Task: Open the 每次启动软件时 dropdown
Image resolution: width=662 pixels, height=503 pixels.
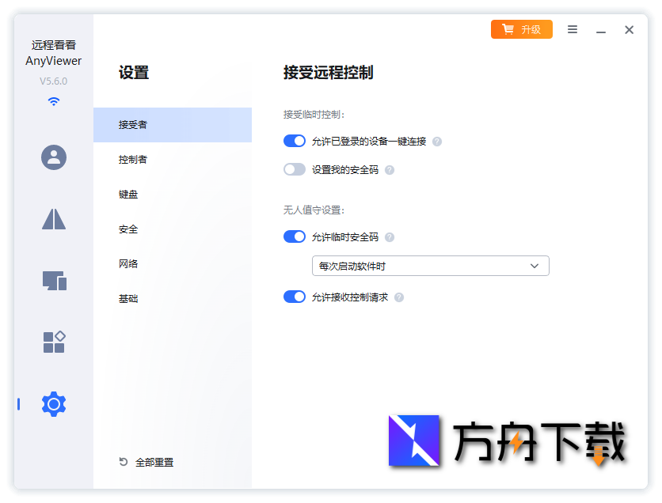Action: pos(430,266)
